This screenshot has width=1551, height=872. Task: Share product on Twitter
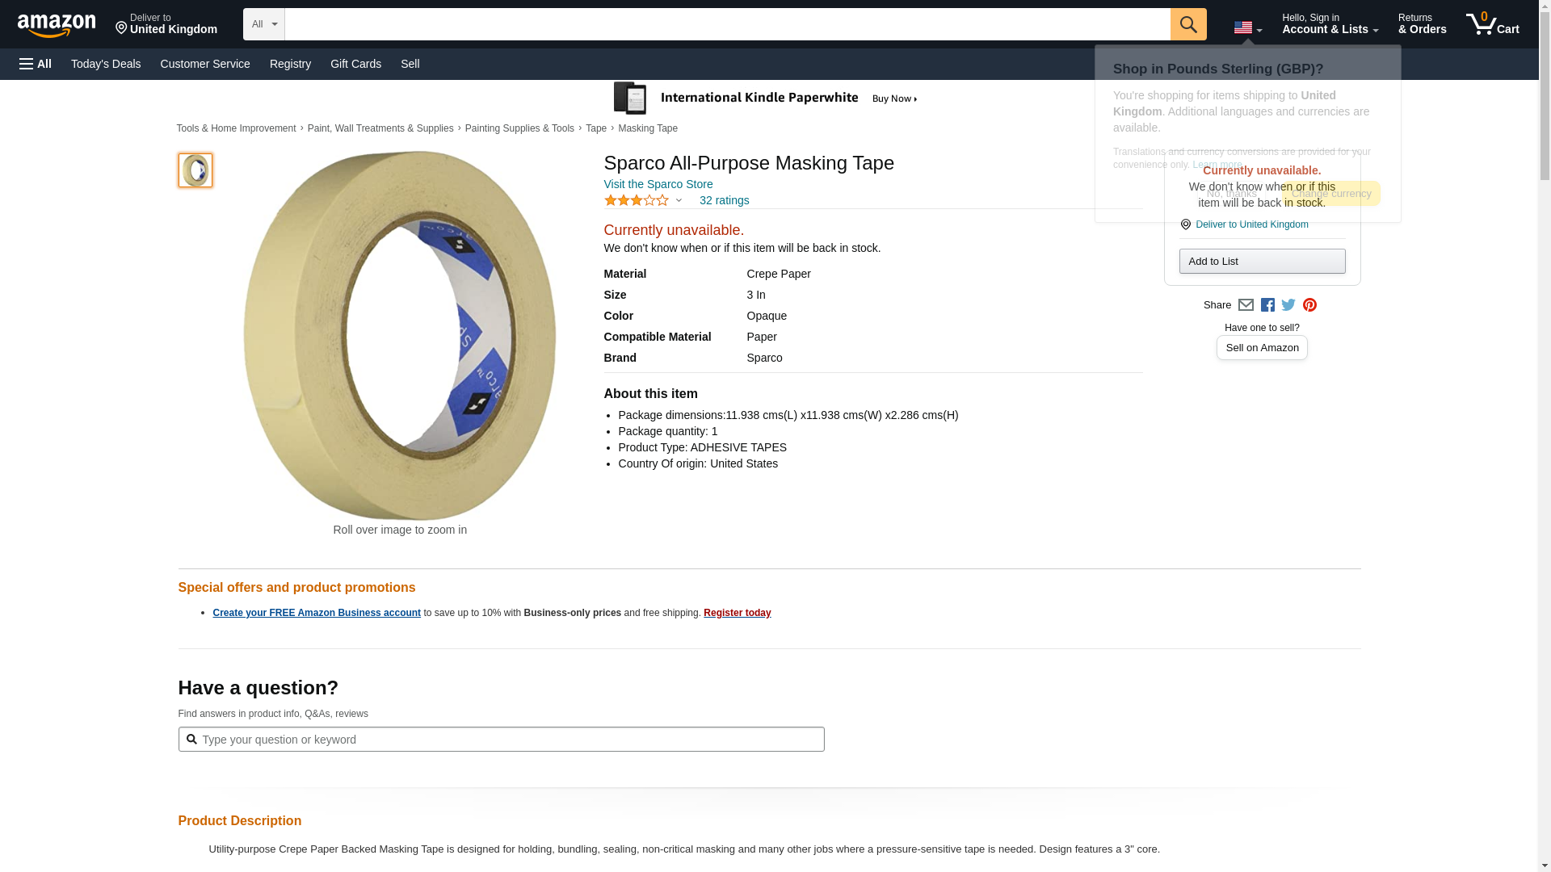click(1288, 305)
